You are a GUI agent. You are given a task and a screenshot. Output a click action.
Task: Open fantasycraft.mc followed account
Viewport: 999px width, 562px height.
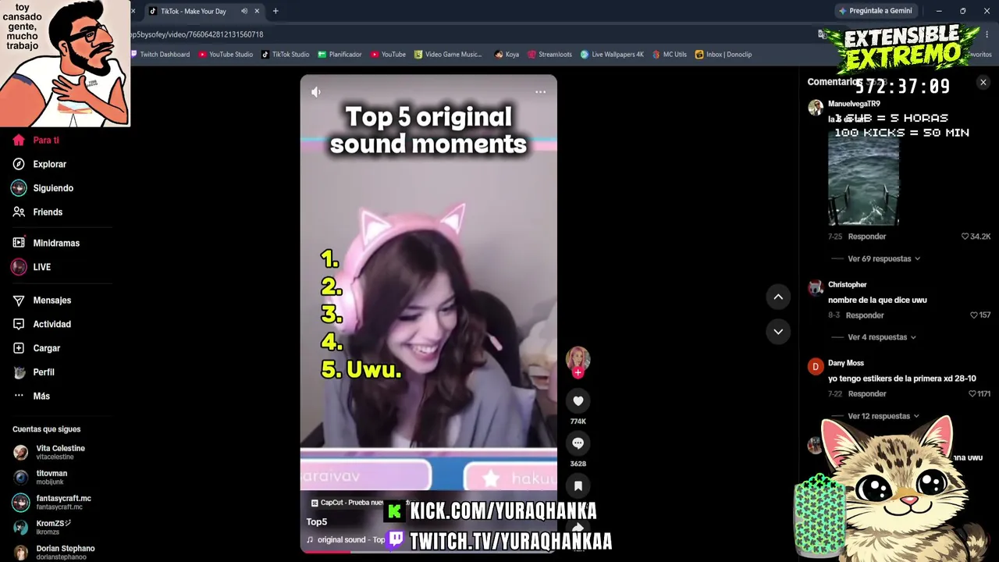click(x=52, y=502)
